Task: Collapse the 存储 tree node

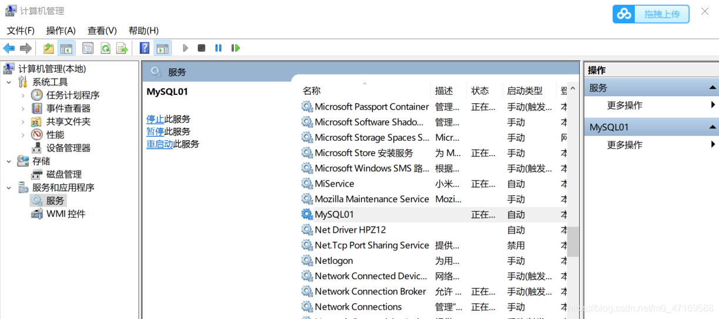Action: 9,161
